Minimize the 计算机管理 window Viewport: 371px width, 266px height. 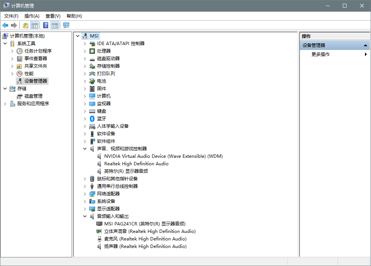tap(327, 6)
